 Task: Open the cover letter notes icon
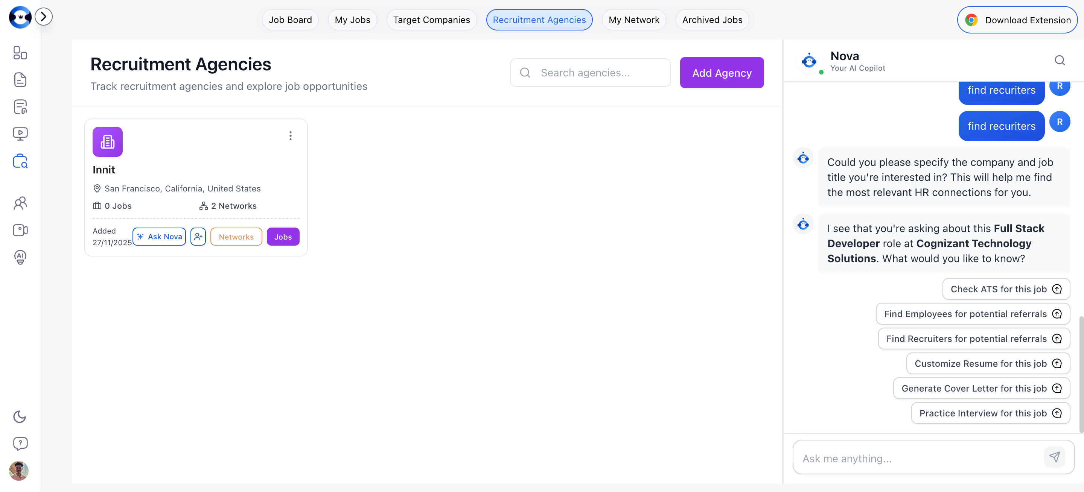tap(20, 106)
